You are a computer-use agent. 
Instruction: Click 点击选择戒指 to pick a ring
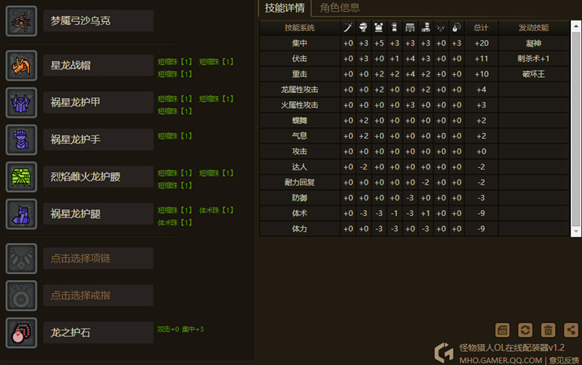(x=98, y=295)
